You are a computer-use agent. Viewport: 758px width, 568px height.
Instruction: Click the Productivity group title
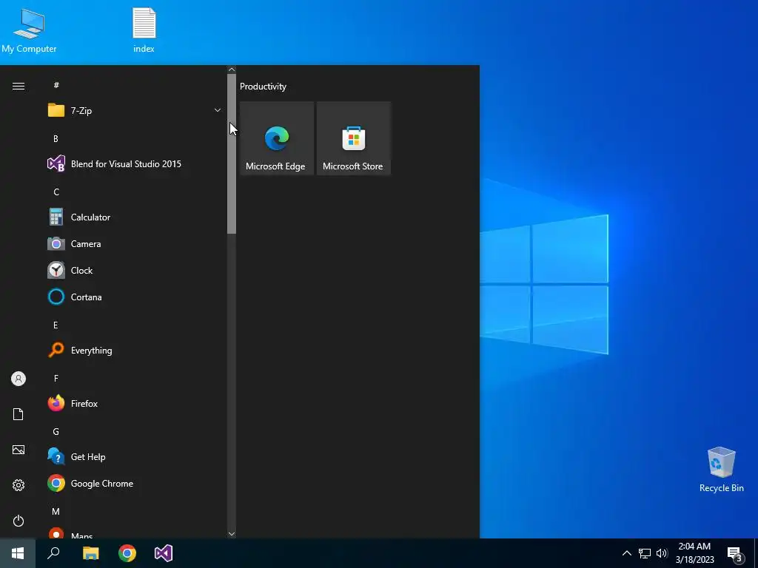point(263,87)
